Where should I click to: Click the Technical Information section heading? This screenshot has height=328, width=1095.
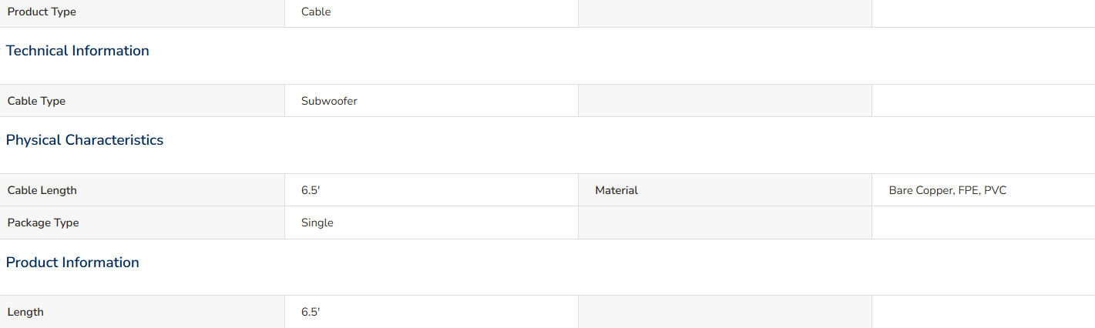pos(78,51)
